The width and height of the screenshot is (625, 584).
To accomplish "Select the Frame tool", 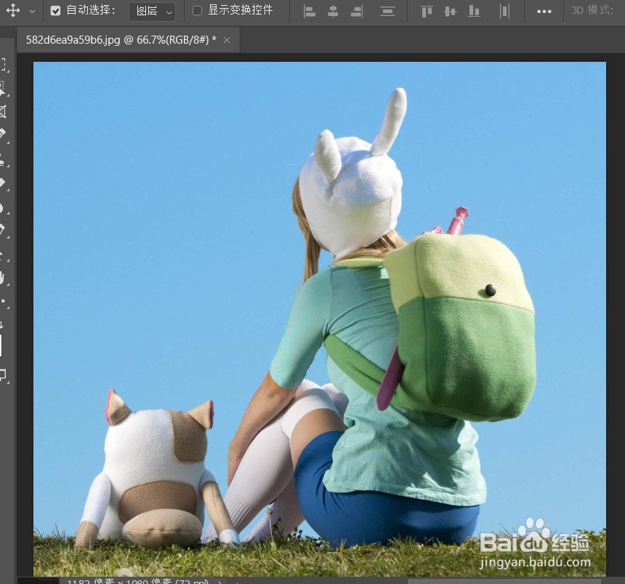I will 3,112.
